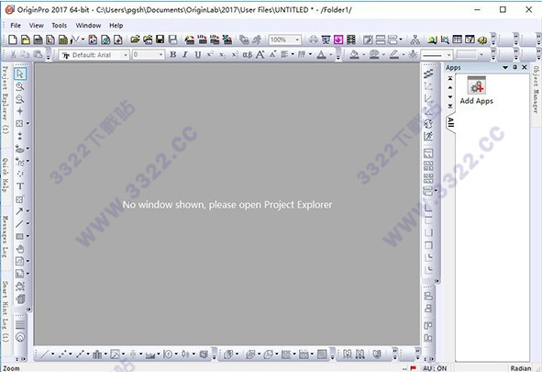
Task: Toggle Greek alpha-beta formatting
Action: (247, 55)
